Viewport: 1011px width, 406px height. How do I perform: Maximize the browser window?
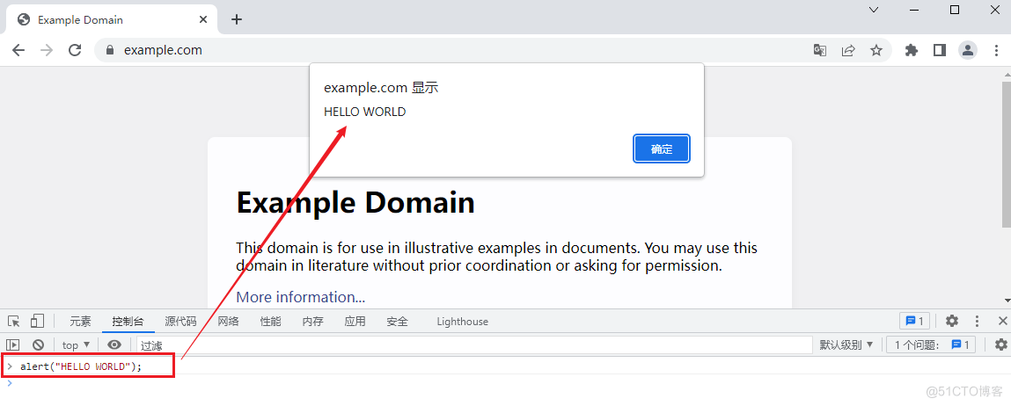pyautogui.click(x=955, y=10)
